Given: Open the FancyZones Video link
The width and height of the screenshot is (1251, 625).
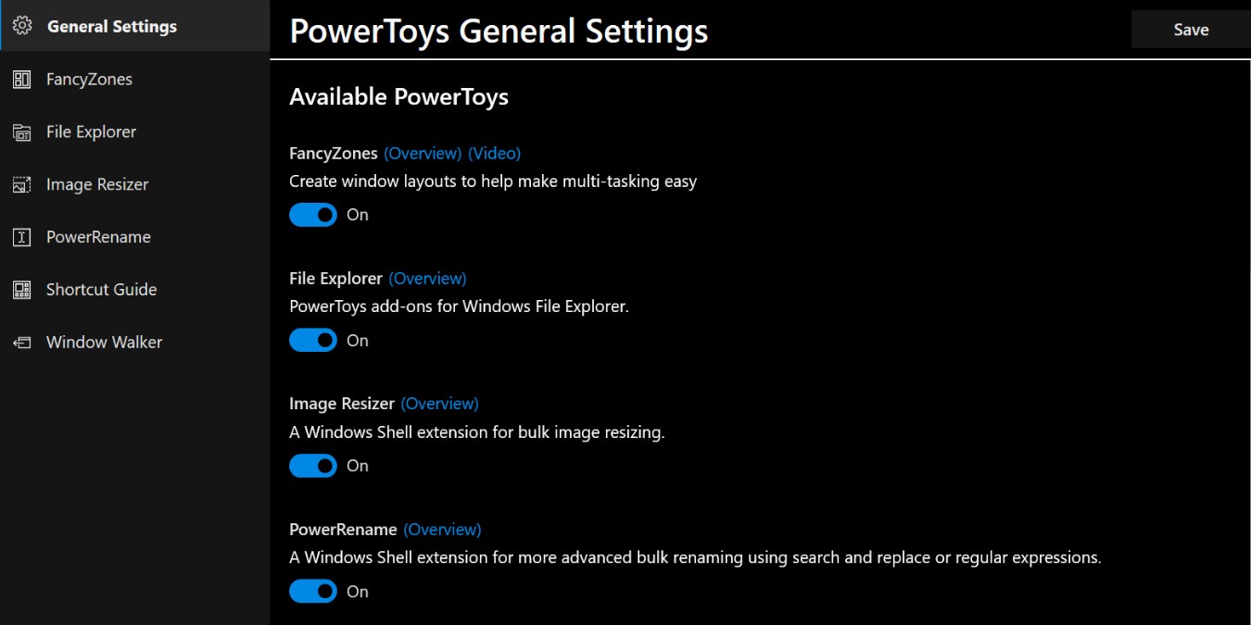Looking at the screenshot, I should tap(494, 153).
